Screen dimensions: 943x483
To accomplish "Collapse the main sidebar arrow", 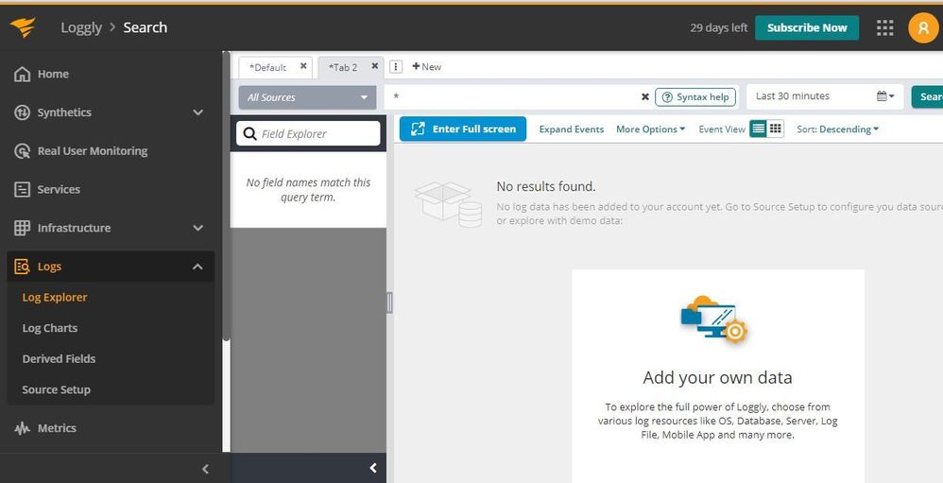I will 205,469.
